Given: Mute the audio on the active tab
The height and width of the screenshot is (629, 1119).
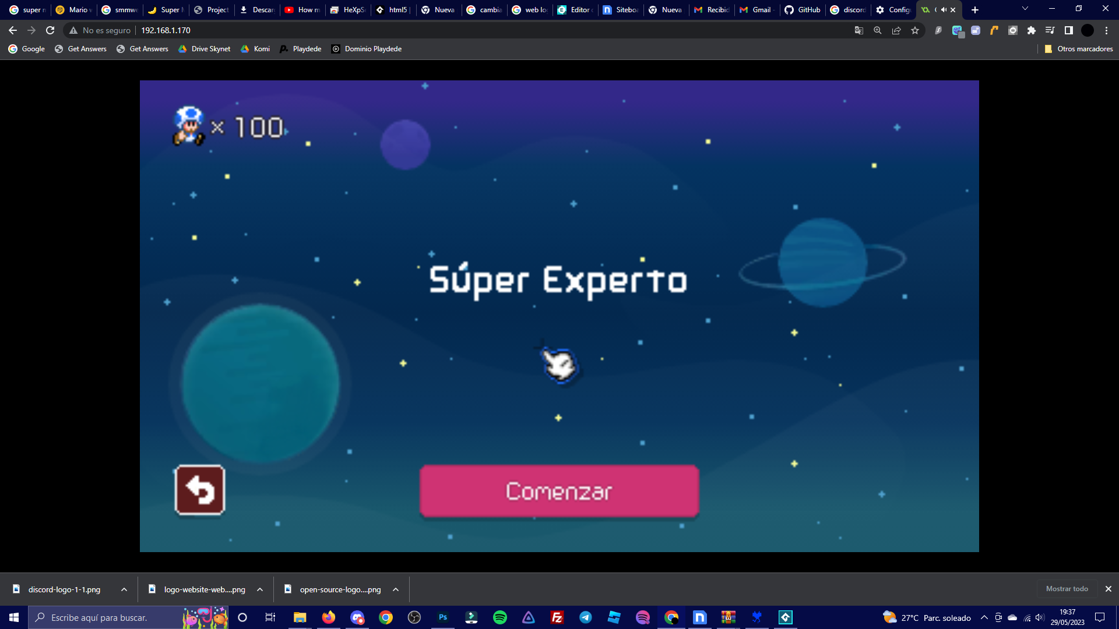Looking at the screenshot, I should click(944, 10).
